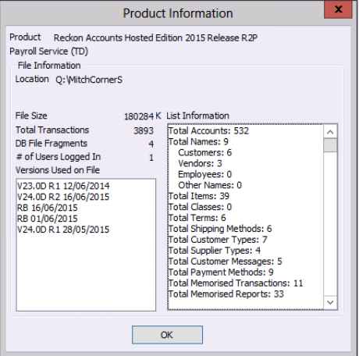Select the 'Total Classes: 0' line

[200, 207]
